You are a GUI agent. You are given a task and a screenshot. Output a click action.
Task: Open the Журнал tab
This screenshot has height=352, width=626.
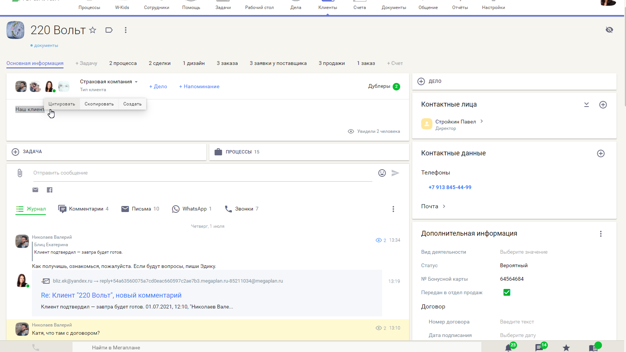click(31, 209)
